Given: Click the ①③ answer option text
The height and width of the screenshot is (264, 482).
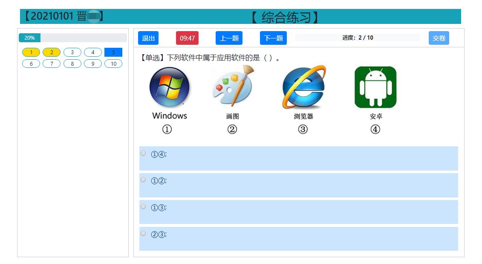Looking at the screenshot, I should tap(159, 208).
